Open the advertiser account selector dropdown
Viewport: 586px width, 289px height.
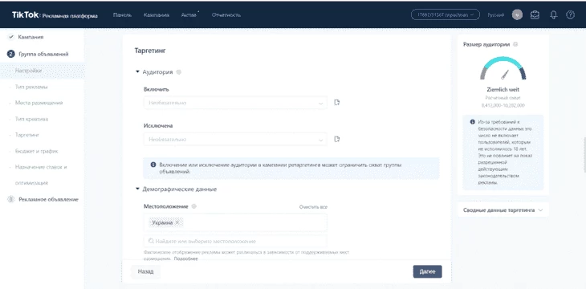(x=446, y=15)
